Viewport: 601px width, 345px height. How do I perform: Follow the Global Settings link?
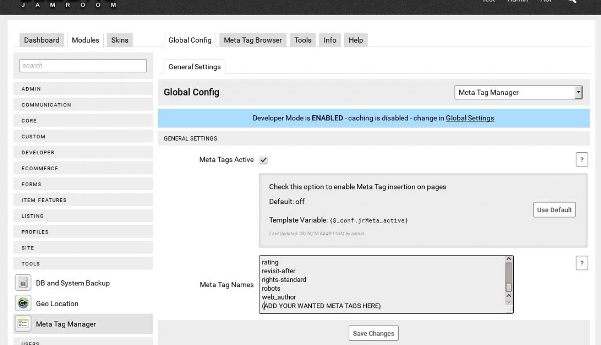click(470, 118)
